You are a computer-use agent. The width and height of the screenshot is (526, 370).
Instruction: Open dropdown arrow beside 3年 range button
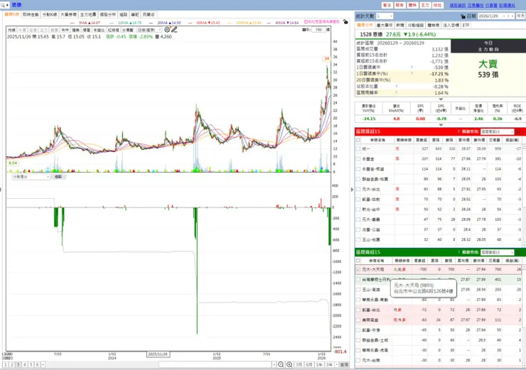336,364
